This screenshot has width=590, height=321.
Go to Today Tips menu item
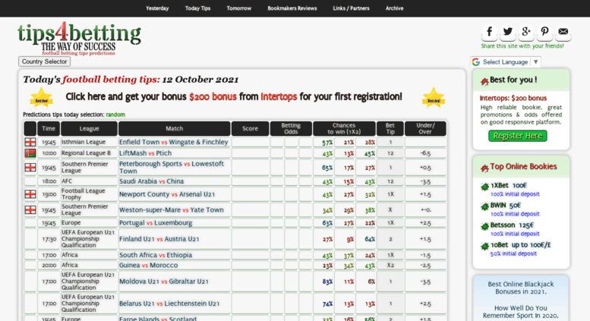pos(197,8)
